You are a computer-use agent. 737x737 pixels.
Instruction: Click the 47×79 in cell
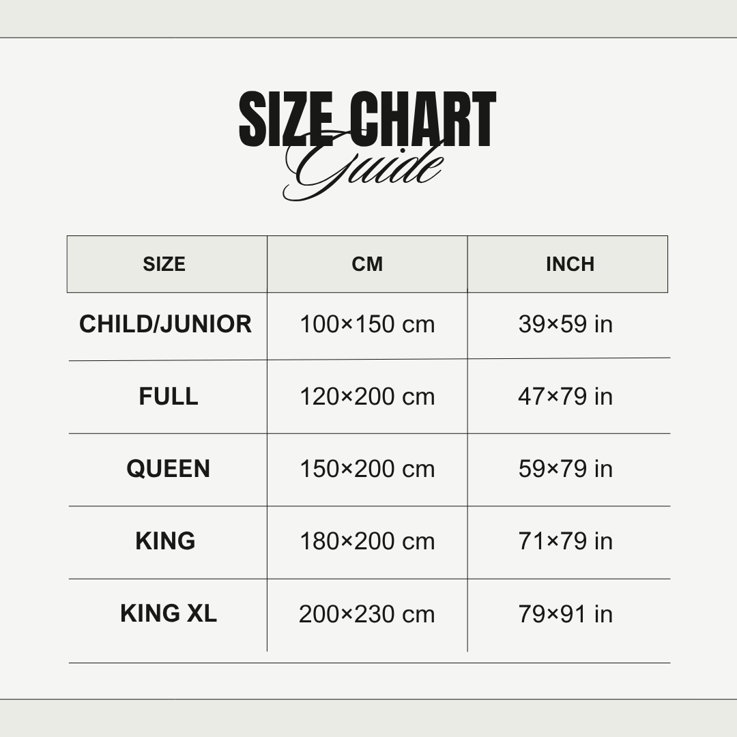coord(566,396)
